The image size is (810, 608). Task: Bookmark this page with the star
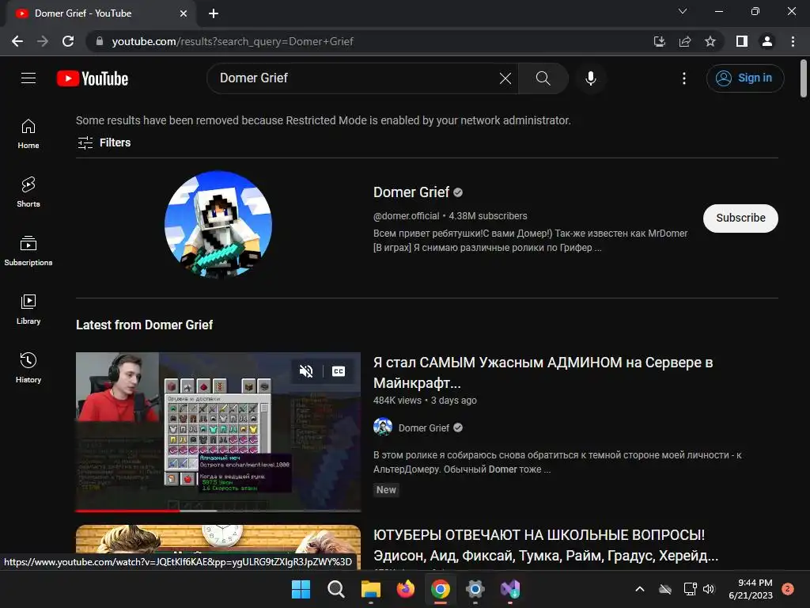coord(710,41)
